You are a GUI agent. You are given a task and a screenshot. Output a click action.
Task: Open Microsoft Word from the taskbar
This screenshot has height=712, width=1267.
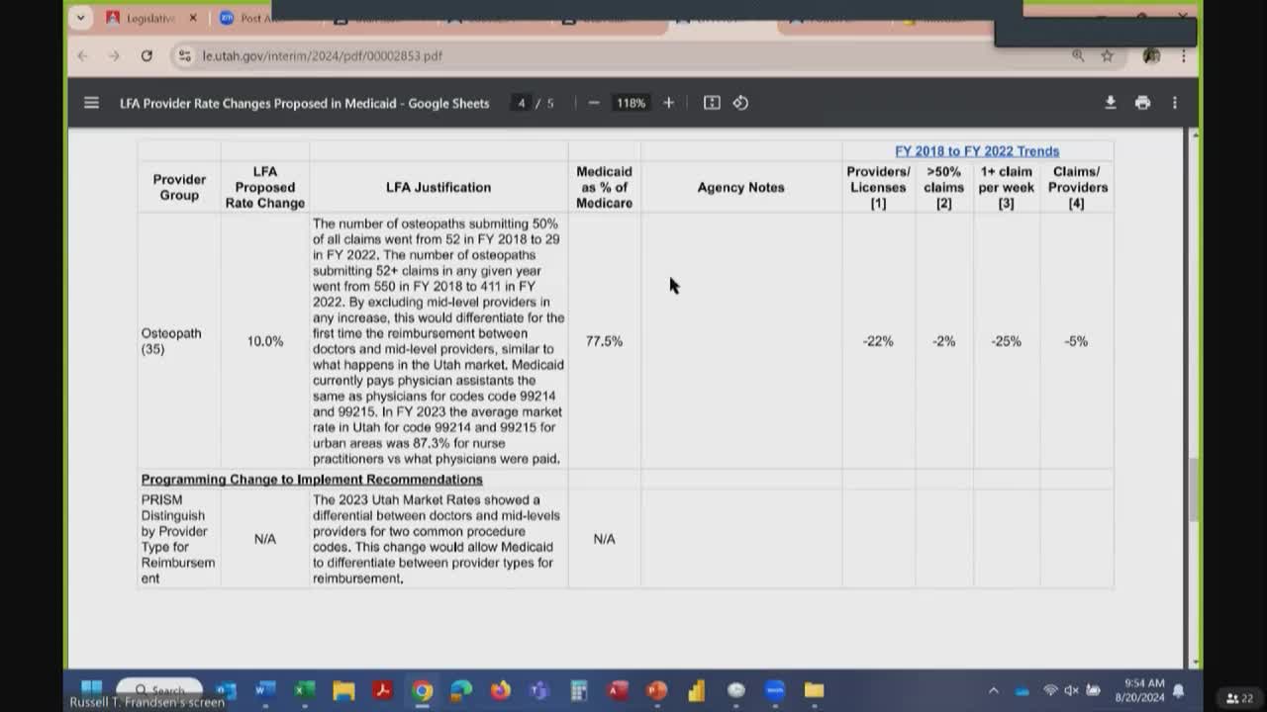pyautogui.click(x=265, y=690)
